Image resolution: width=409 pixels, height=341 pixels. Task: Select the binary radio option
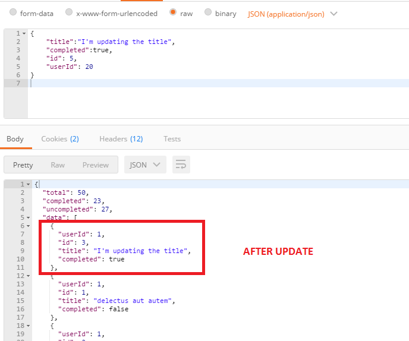pyautogui.click(x=208, y=12)
